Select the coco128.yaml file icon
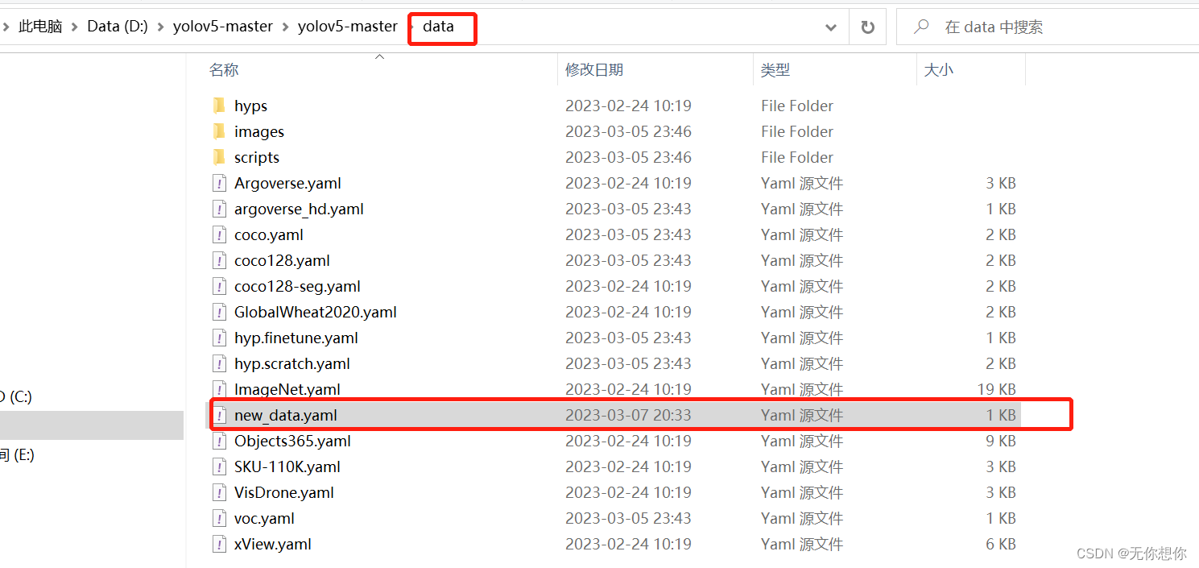Image resolution: width=1199 pixels, height=568 pixels. pyautogui.click(x=219, y=260)
